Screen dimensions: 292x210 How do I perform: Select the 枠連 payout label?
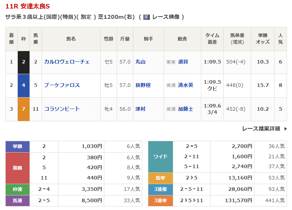(17, 189)
